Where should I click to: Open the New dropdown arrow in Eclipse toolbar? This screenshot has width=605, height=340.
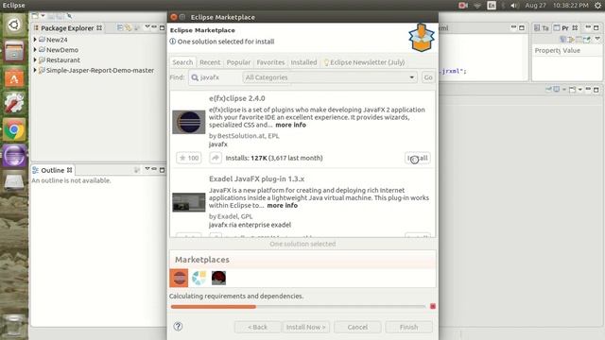click(x=43, y=16)
